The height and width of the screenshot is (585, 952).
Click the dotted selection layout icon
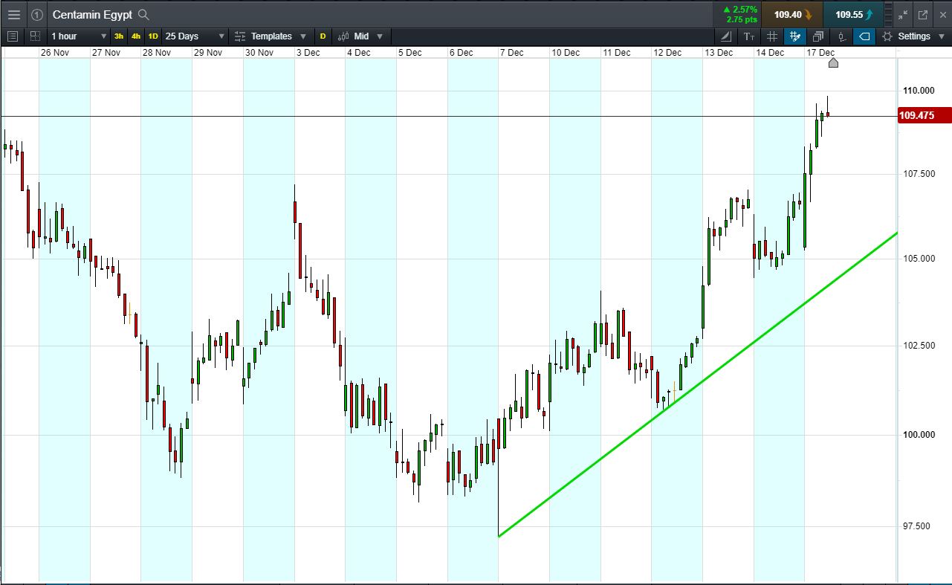point(35,36)
